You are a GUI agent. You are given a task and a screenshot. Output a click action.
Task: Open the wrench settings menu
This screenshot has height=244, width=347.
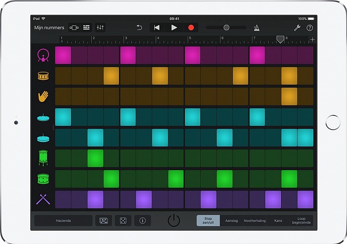(297, 28)
